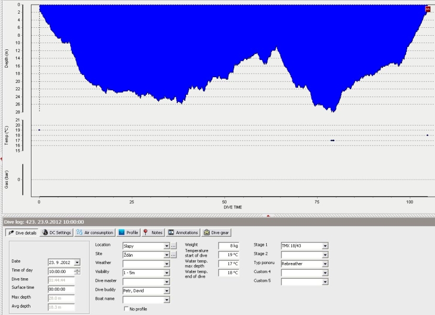Click the Depth (m) axis label
435x315 pixels.
coord(7,58)
